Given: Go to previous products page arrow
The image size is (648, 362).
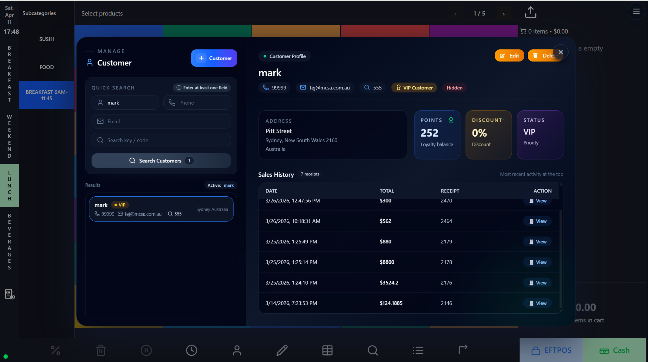Looking at the screenshot, I should click(455, 14).
